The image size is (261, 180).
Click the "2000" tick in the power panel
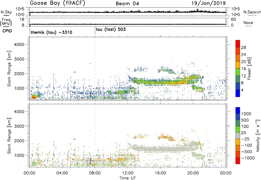coord(19,73)
